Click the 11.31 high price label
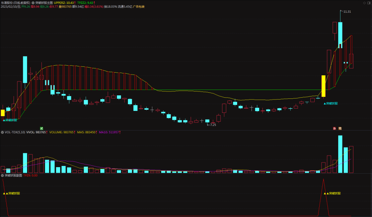 (x=347, y=12)
